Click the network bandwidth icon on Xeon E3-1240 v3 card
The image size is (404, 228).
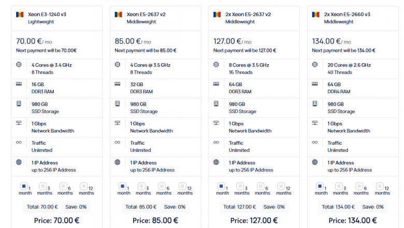[x=19, y=123]
